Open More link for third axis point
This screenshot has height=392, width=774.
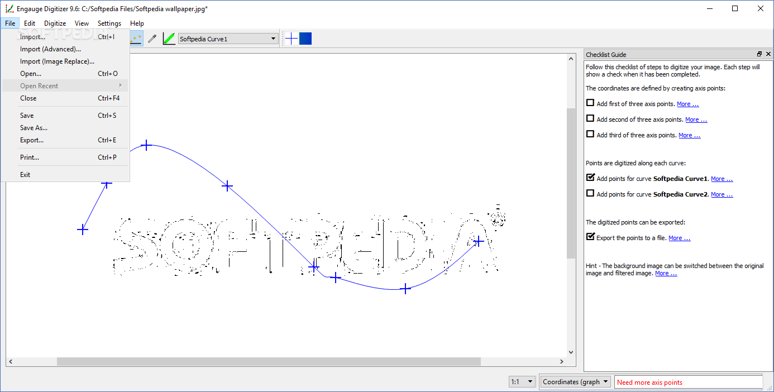(689, 135)
